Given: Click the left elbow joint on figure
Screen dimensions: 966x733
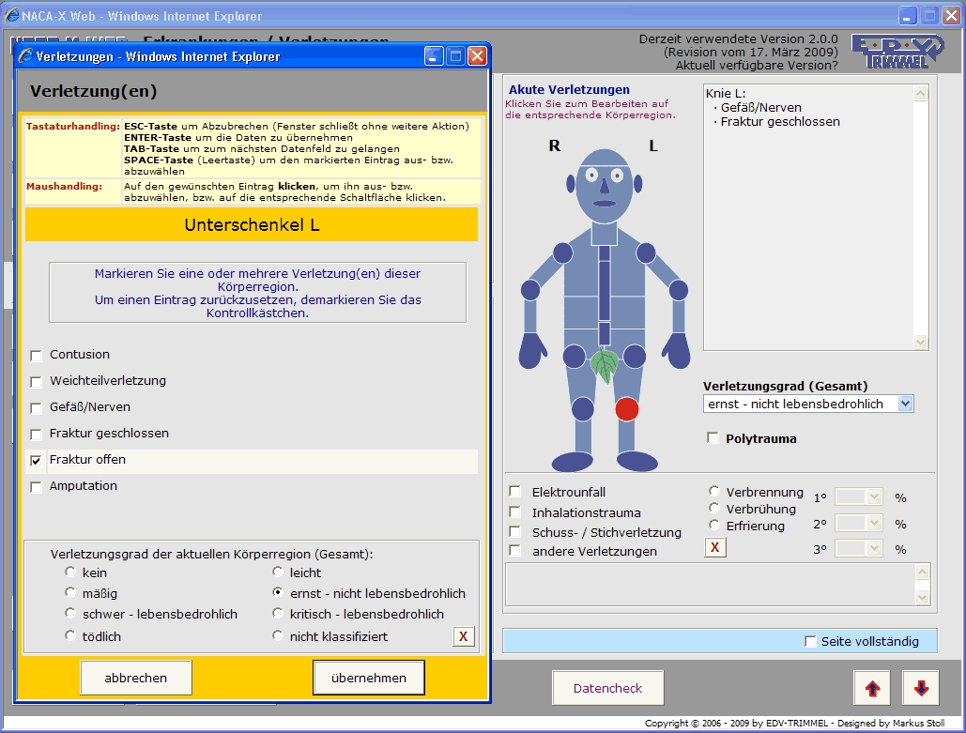Looking at the screenshot, I should pyautogui.click(x=679, y=289).
